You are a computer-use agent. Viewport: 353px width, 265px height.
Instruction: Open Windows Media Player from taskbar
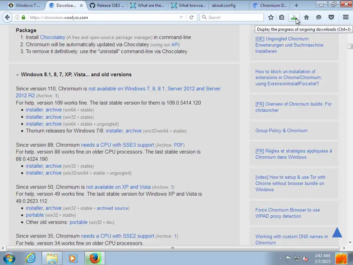73,258
